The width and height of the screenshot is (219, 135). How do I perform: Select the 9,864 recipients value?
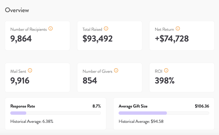21,38
